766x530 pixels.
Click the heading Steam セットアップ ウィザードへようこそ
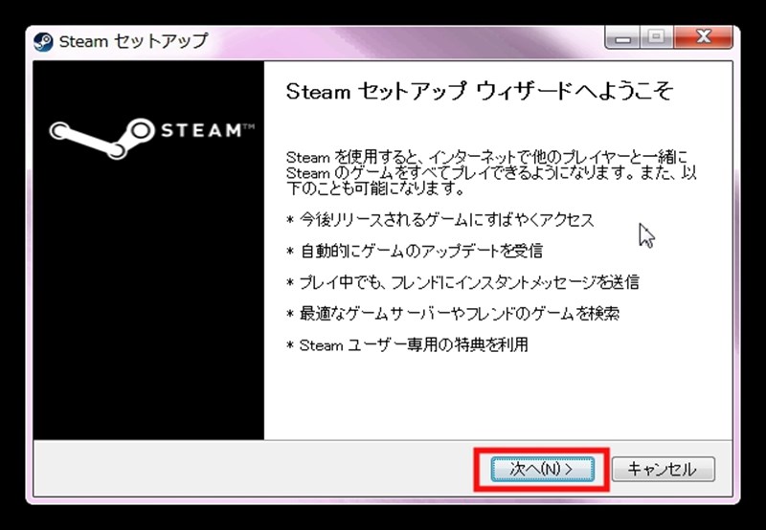(480, 92)
